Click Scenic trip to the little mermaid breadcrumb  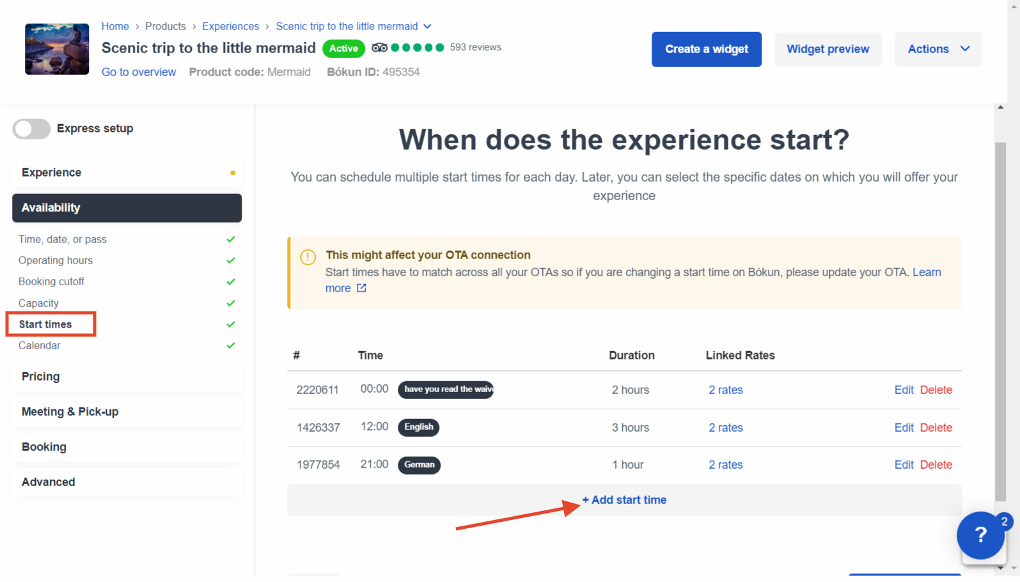pyautogui.click(x=347, y=26)
